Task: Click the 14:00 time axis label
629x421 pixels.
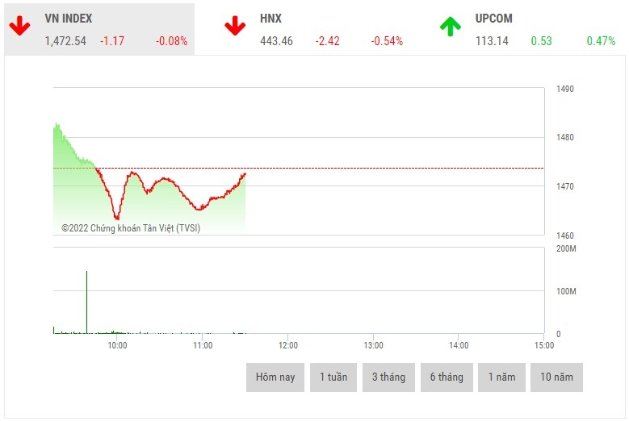Action: tap(458, 345)
